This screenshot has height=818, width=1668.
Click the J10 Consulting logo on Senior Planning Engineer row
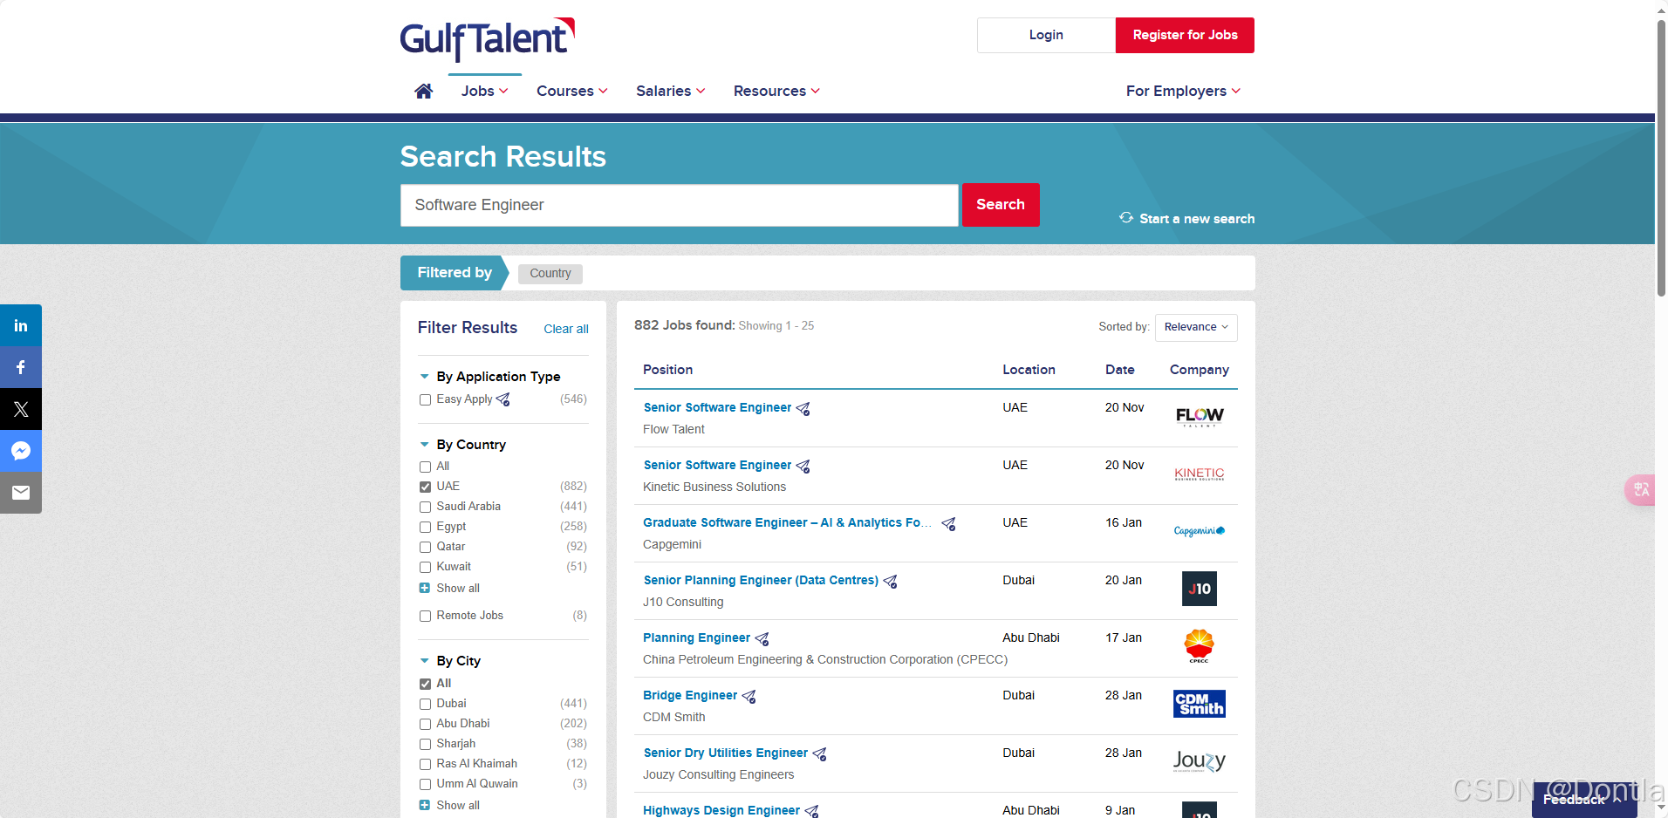pyautogui.click(x=1200, y=589)
